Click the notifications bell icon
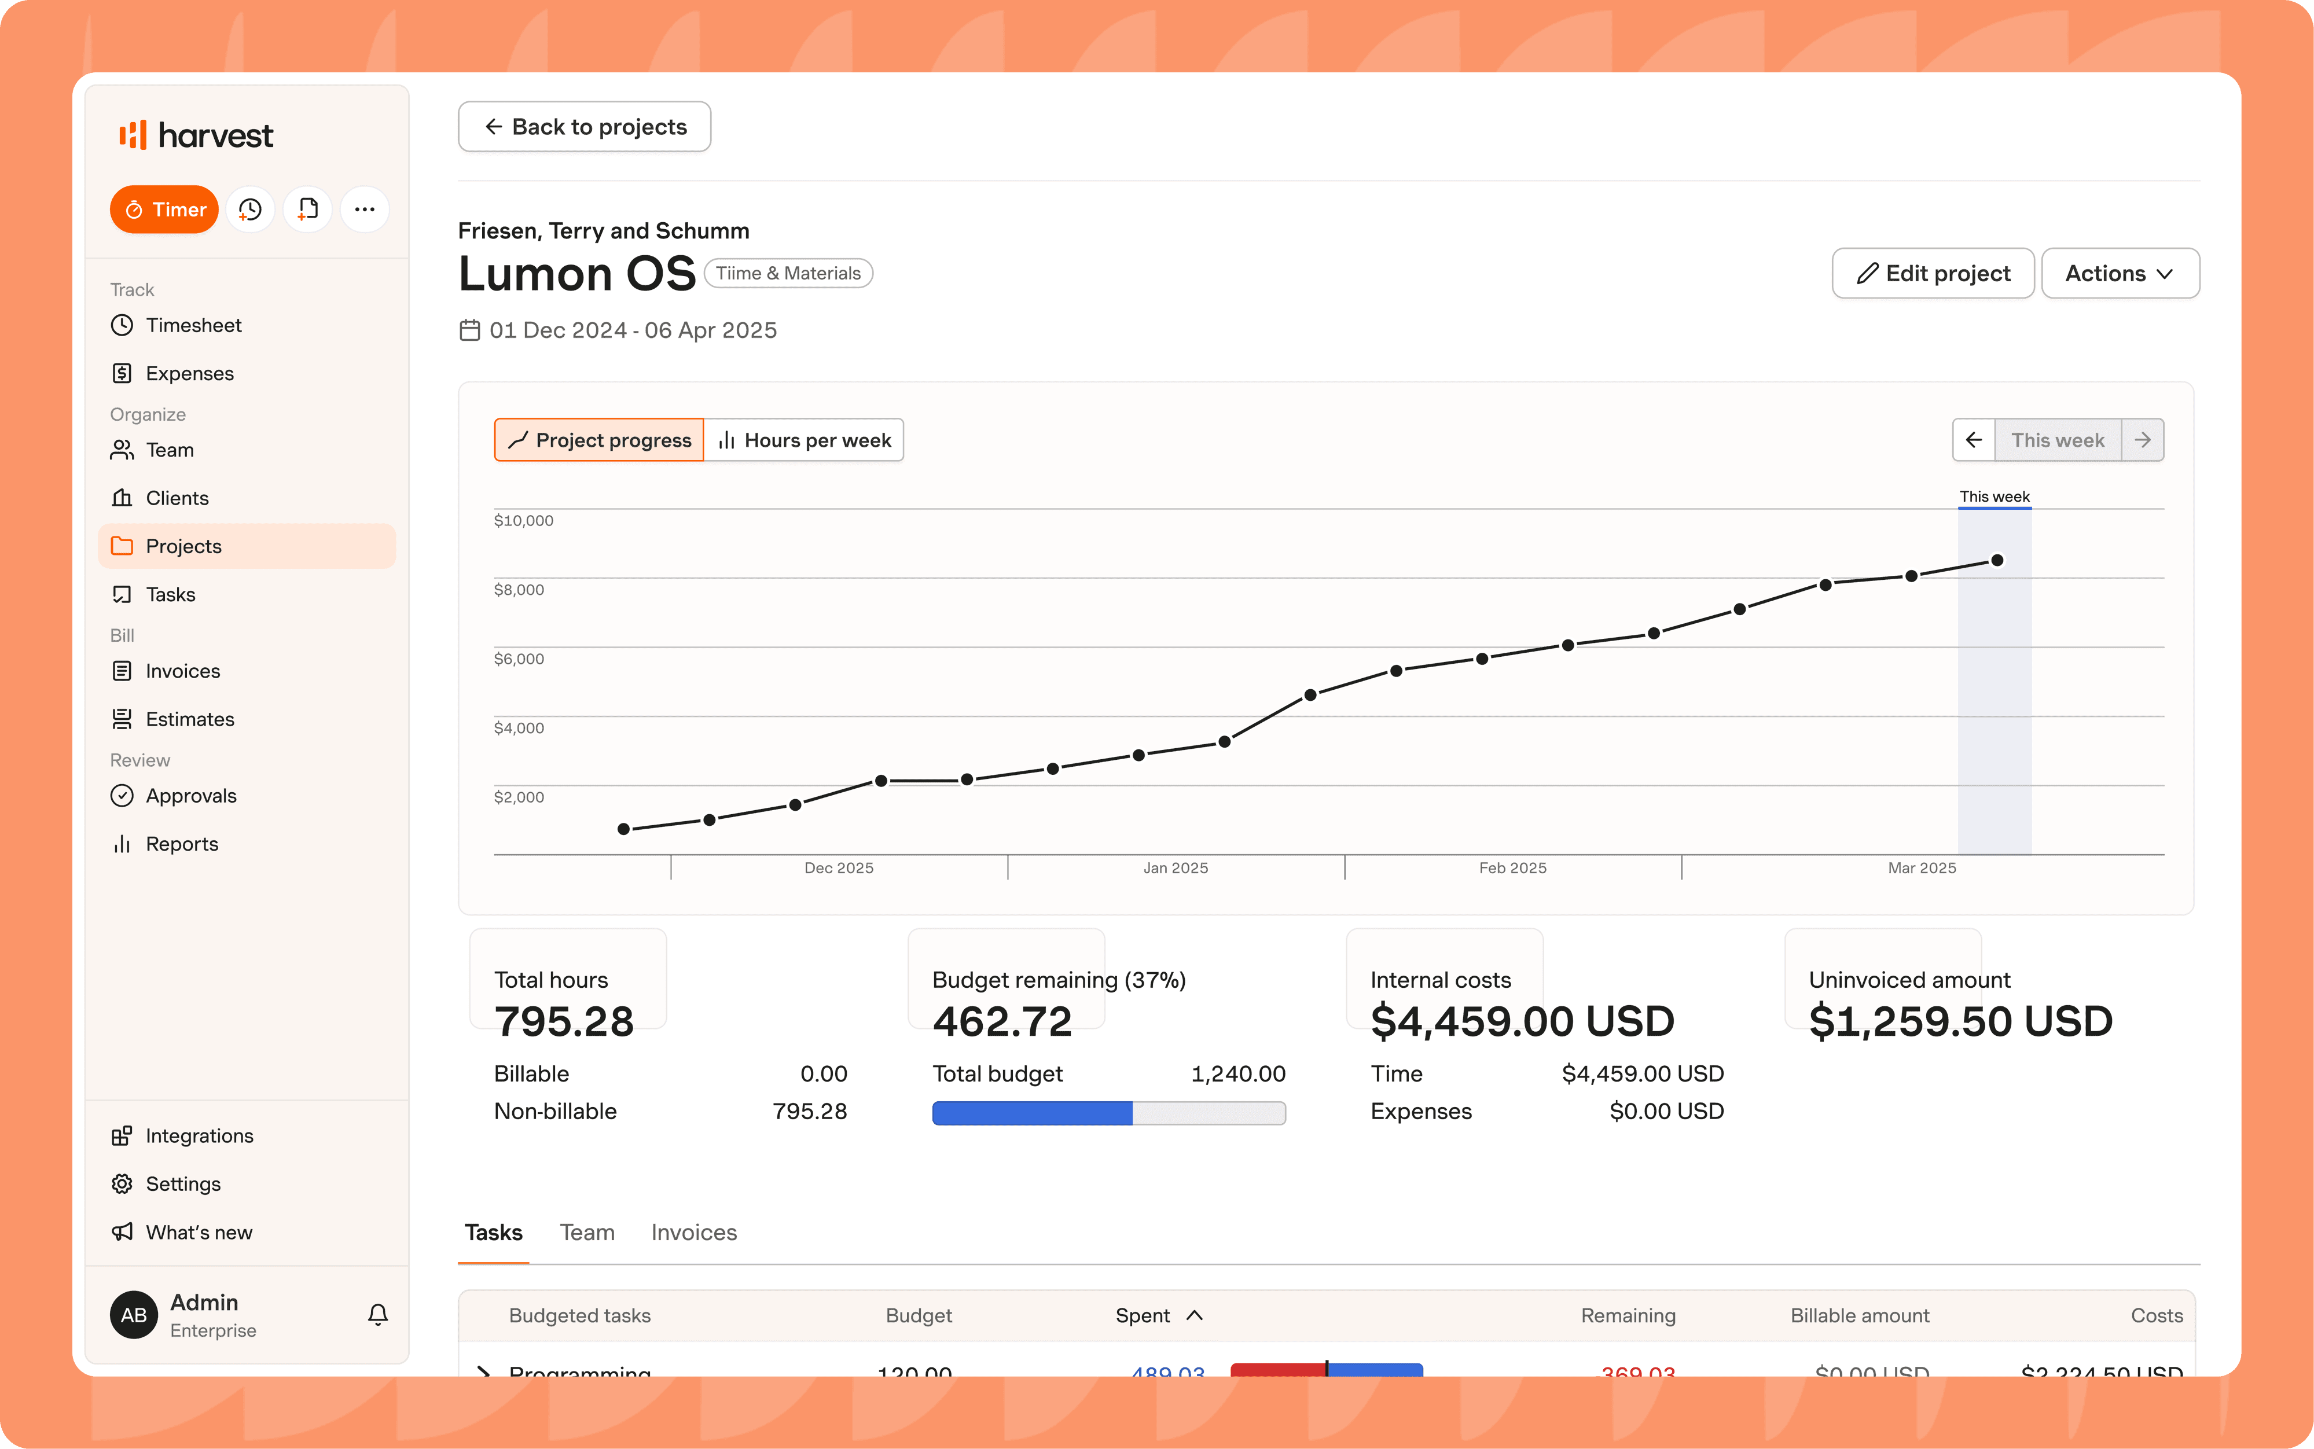The height and width of the screenshot is (1449, 2314). (x=378, y=1314)
